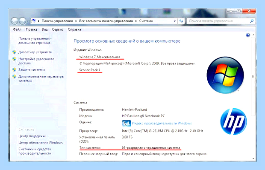Click shield icon beside Дополнительные параметры системы
Viewport: 265px width, 170px height.
tap(14, 77)
